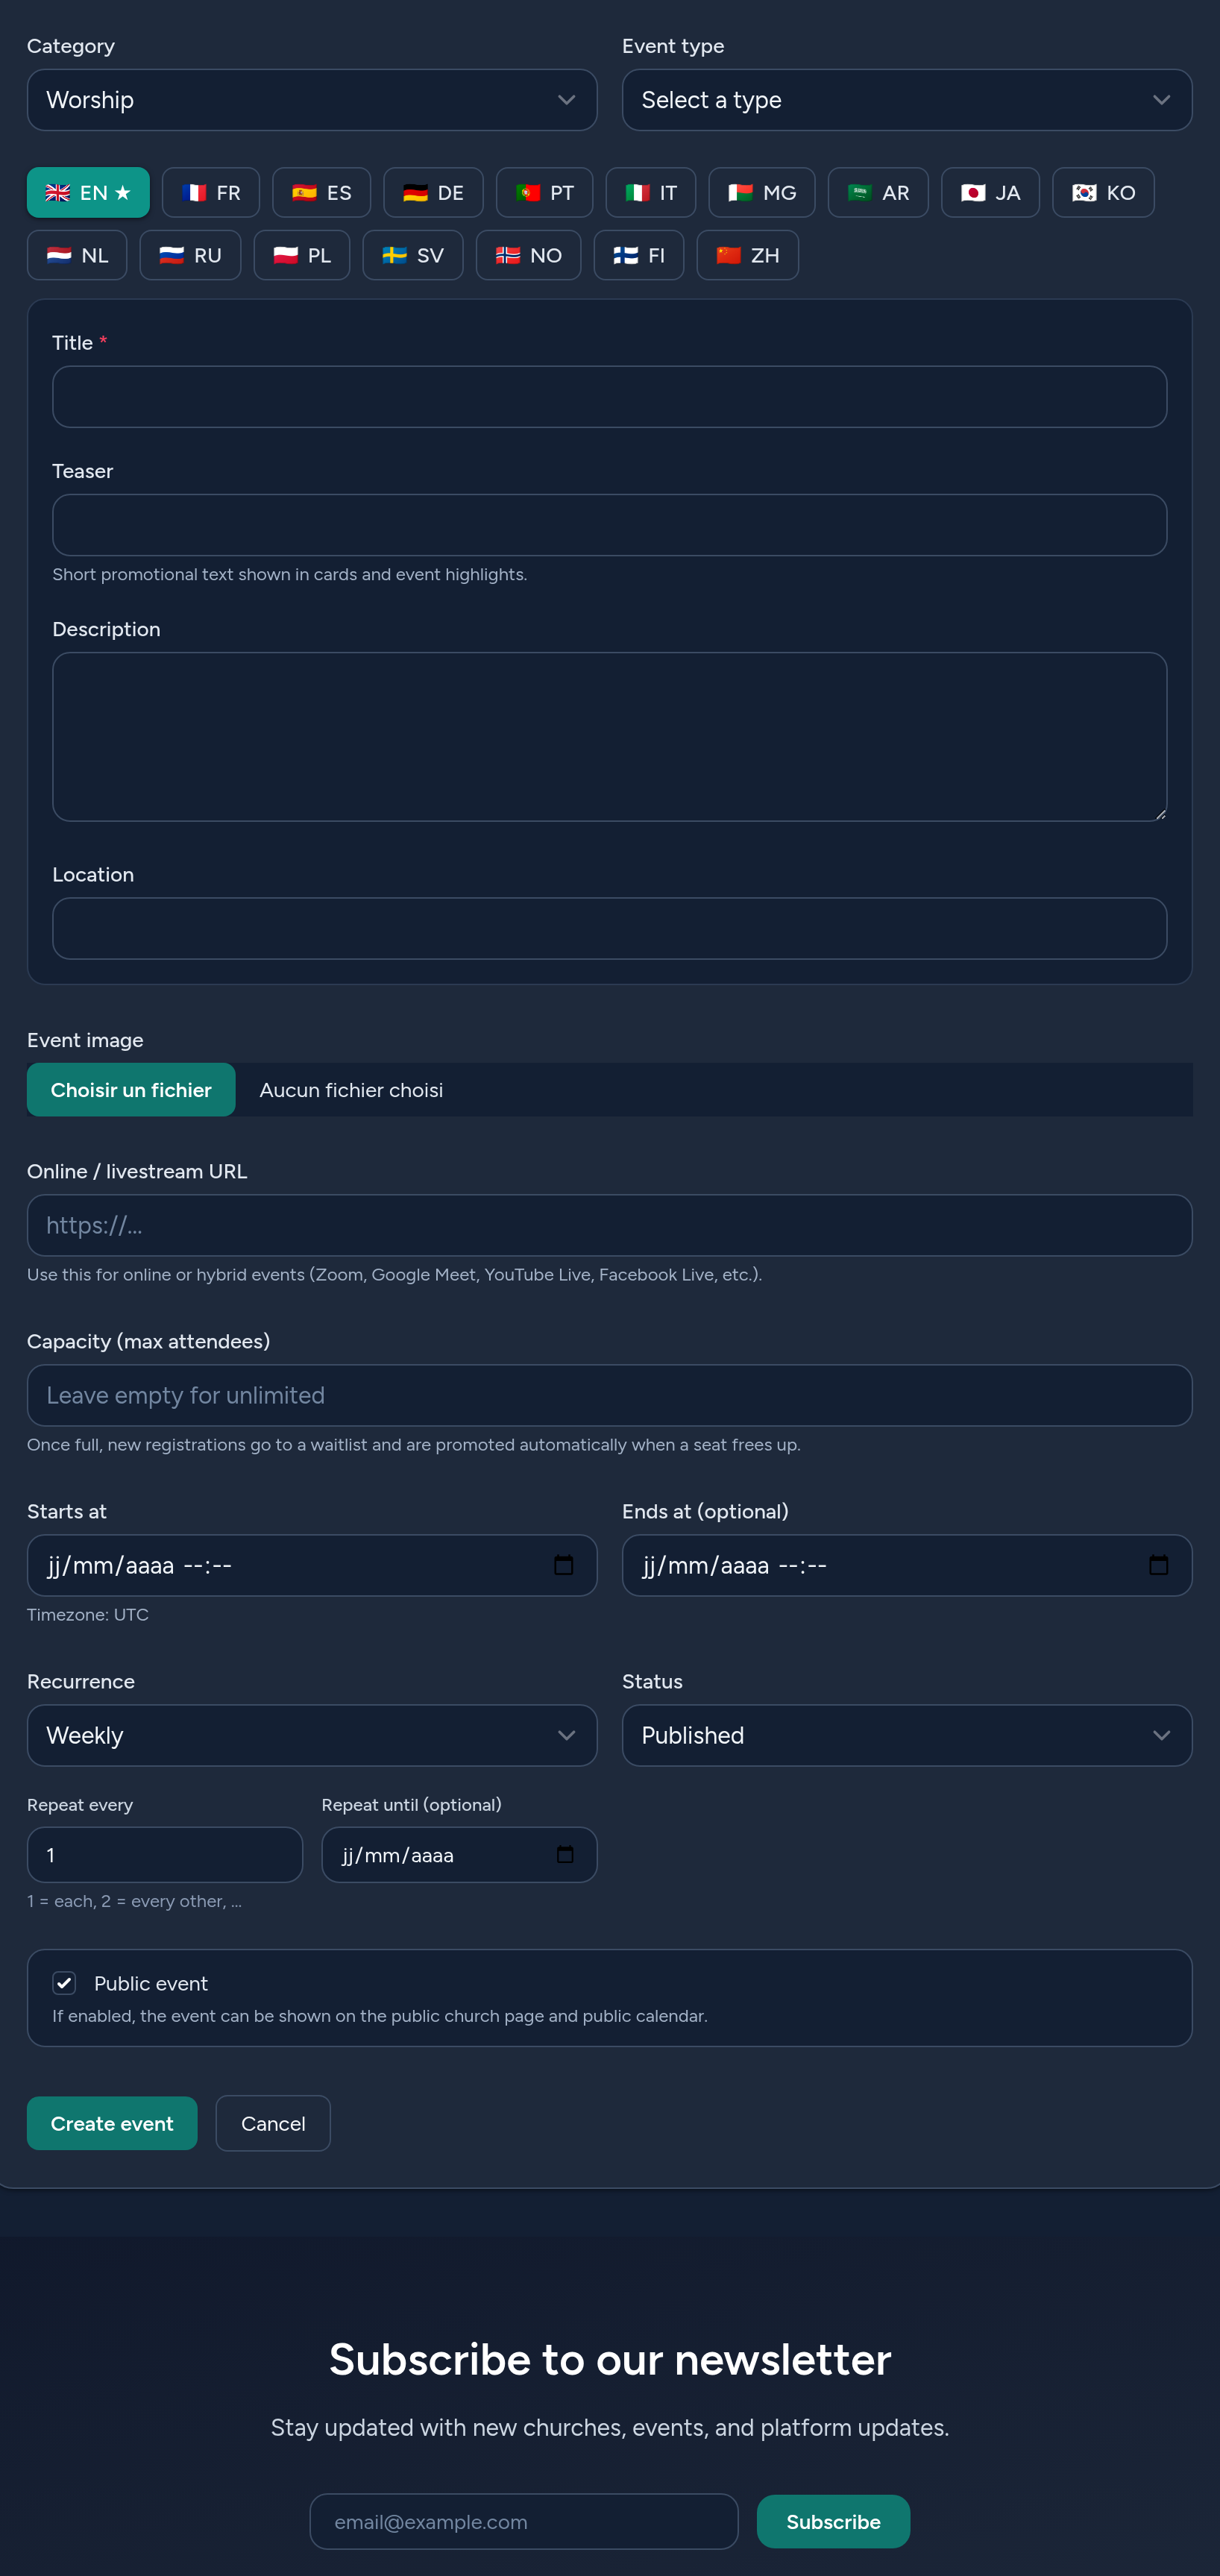Switch to the DE language tab

(433, 192)
